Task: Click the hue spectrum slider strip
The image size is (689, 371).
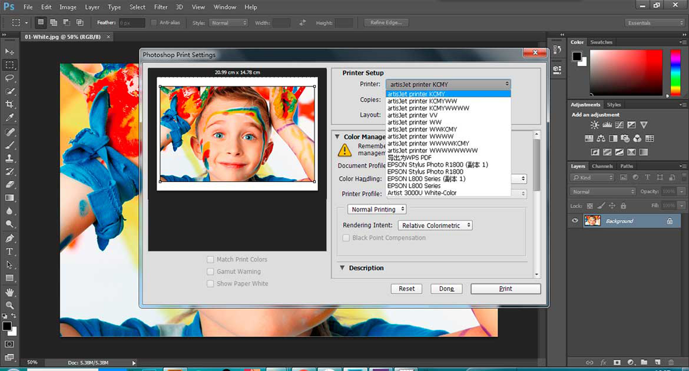Action: click(675, 72)
